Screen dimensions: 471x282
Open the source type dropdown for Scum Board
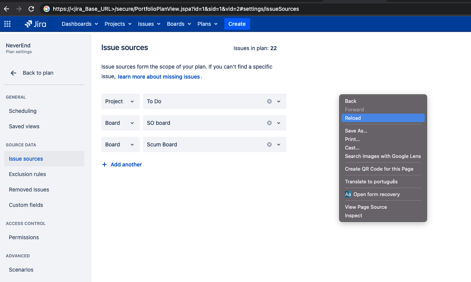point(121,144)
